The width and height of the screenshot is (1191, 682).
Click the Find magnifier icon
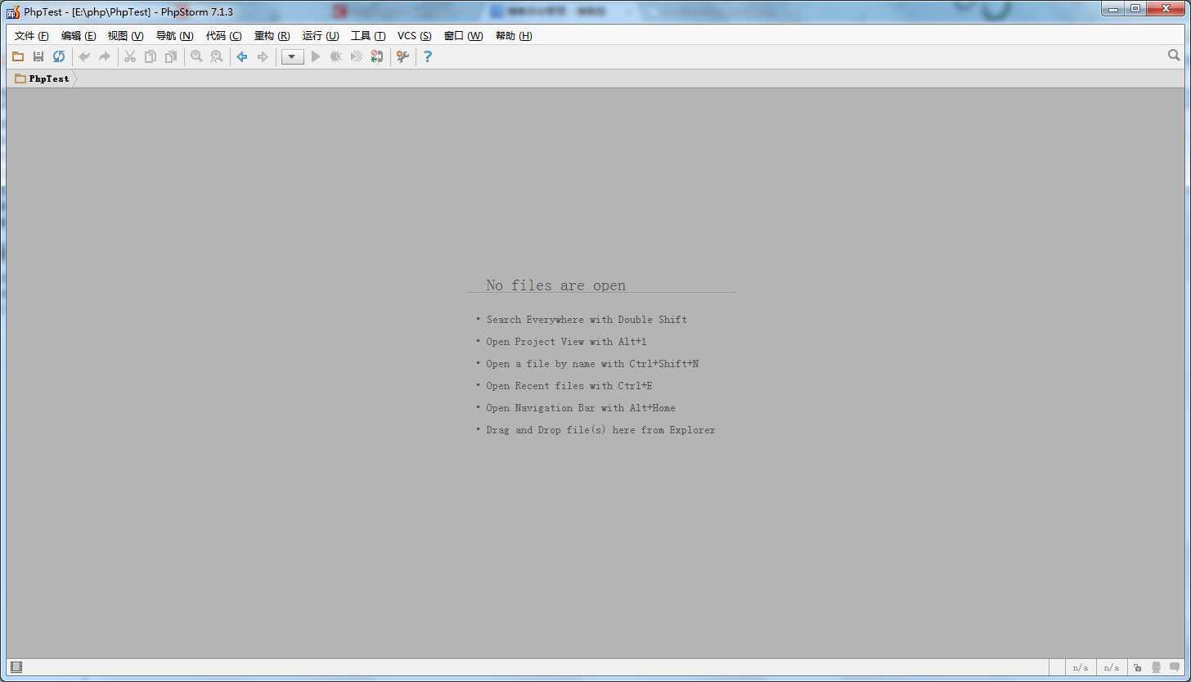[x=196, y=56]
